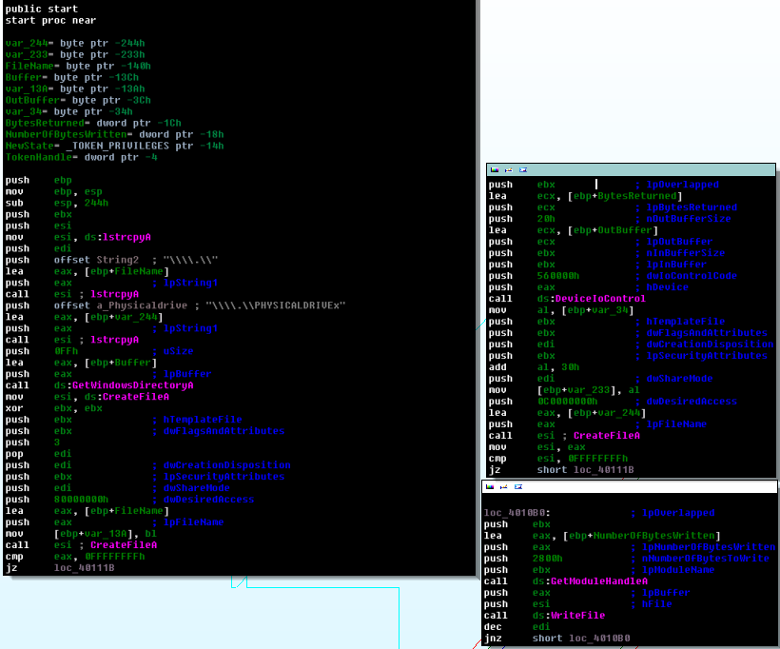780x649 pixels.
Task: Click the 'jnz short loc_4010B0' jump
Action: click(556, 639)
